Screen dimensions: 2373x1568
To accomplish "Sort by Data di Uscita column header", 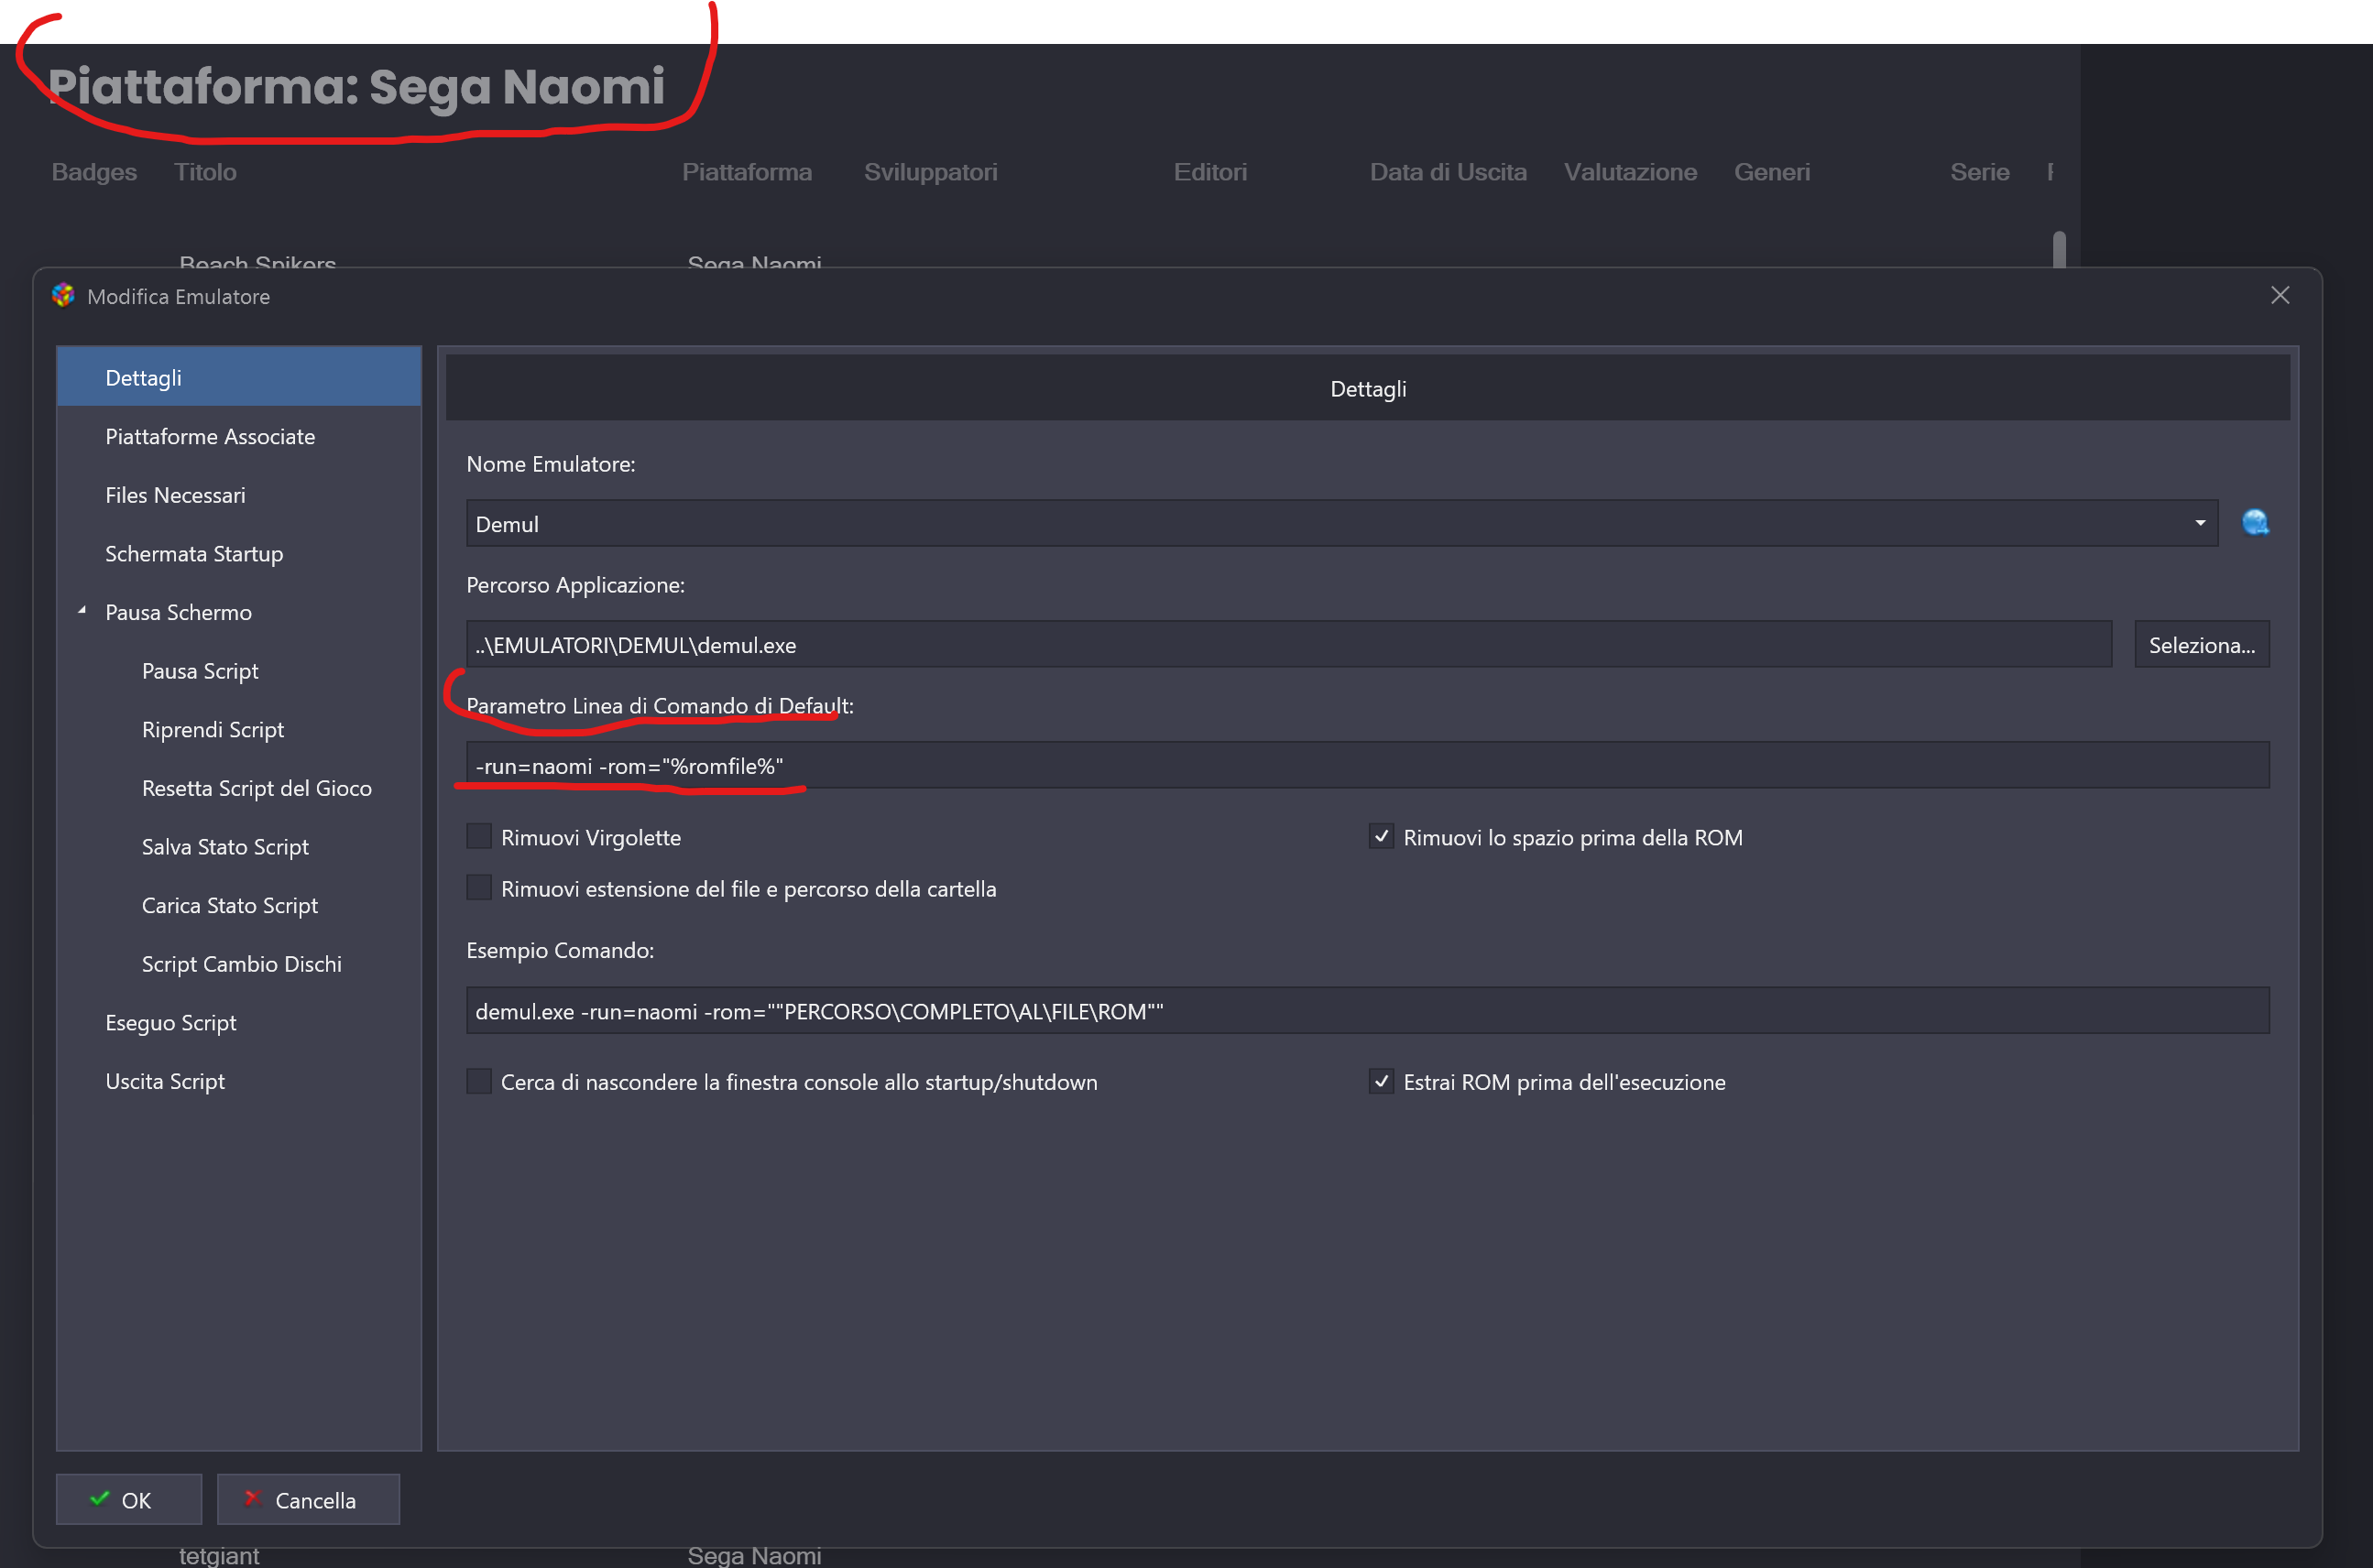I will (x=1448, y=172).
